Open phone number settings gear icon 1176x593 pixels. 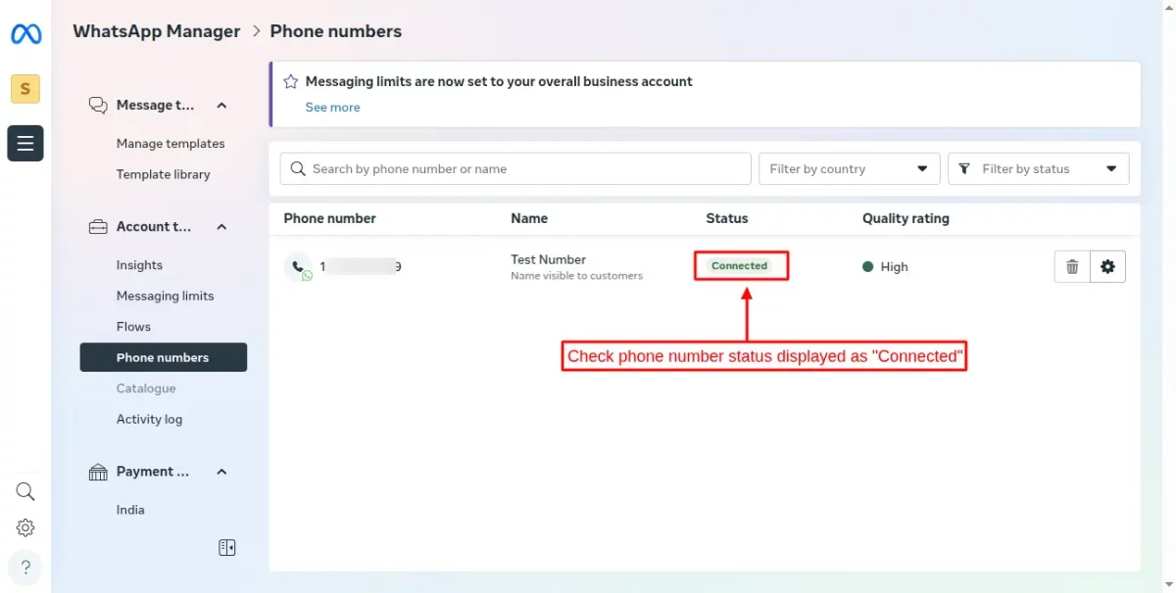point(1107,266)
